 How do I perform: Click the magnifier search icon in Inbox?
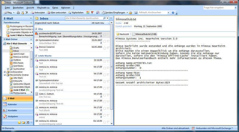point(104,18)
